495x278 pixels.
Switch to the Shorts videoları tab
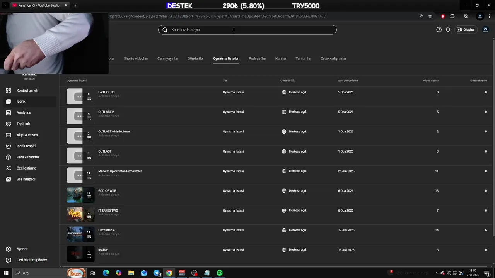[x=136, y=59]
